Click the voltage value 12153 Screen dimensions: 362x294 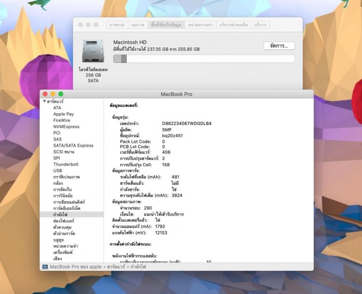point(161,232)
